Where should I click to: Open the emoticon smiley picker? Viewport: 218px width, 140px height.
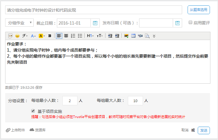[17, 36]
